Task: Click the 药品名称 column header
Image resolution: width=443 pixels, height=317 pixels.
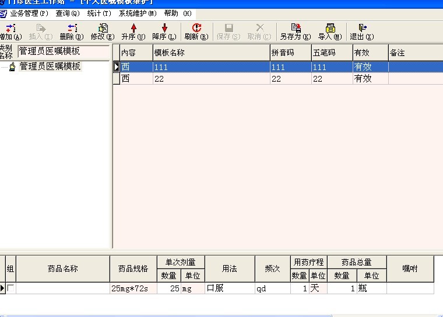Action: click(63, 269)
